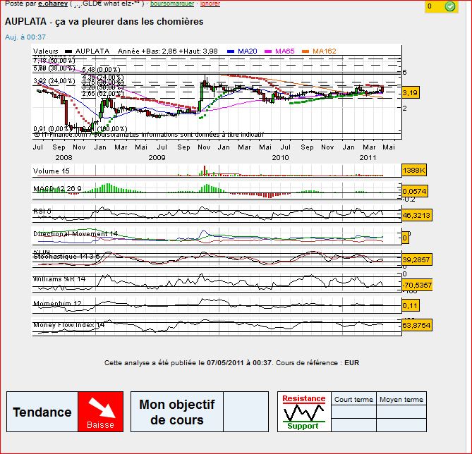472x454 pixels.
Task: Open e.charey author profile link
Action: (x=53, y=4)
